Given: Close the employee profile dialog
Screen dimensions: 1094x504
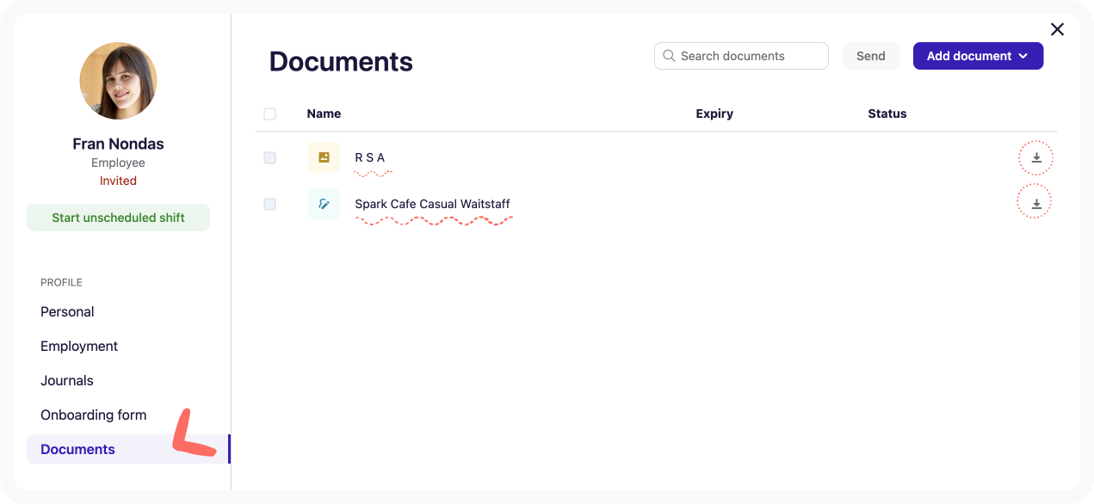Looking at the screenshot, I should (1057, 29).
